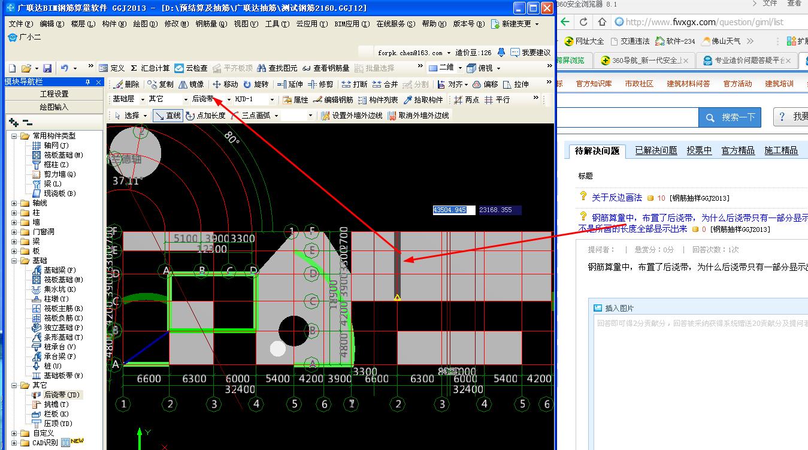Select the 镜像 (Mirror) tool
808x450 pixels.
tap(192, 84)
